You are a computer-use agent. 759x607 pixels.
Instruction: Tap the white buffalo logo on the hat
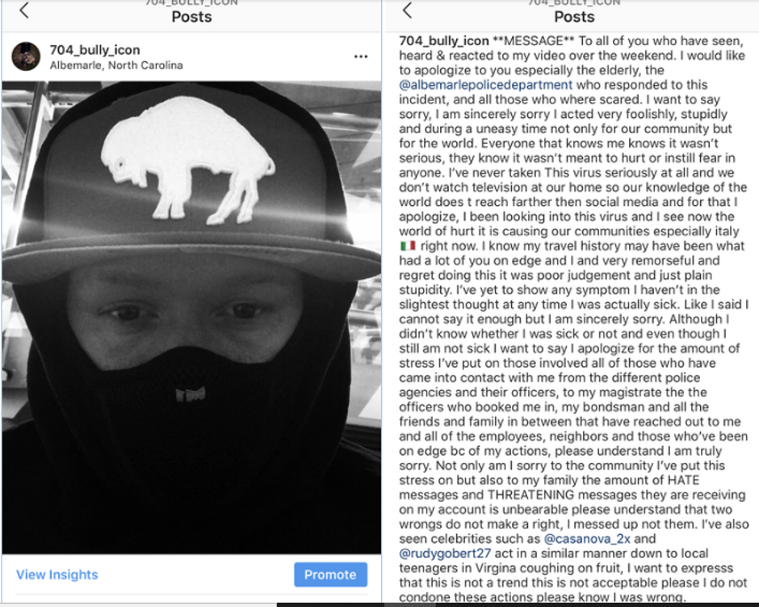coord(188,159)
